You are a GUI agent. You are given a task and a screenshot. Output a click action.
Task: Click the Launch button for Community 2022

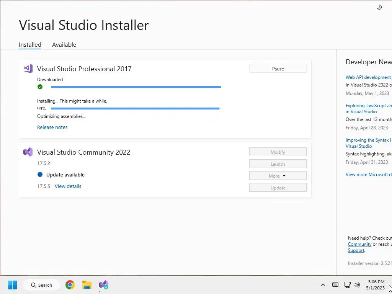click(x=278, y=164)
